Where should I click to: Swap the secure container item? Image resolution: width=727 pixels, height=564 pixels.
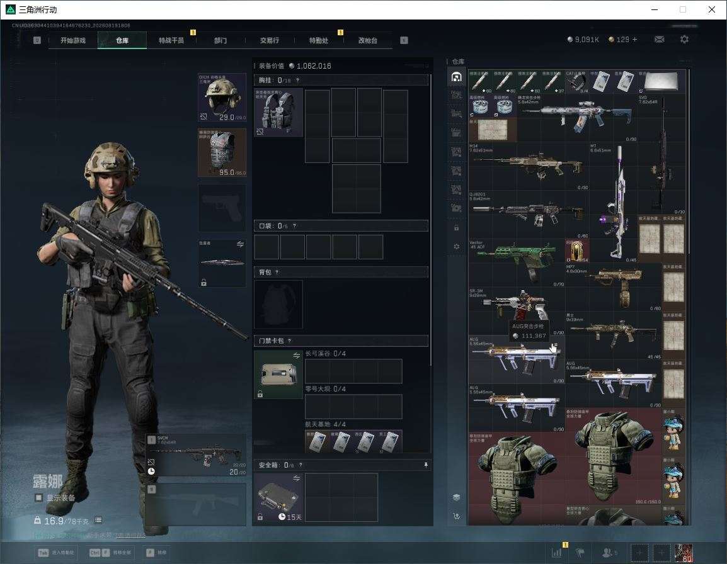click(x=296, y=478)
